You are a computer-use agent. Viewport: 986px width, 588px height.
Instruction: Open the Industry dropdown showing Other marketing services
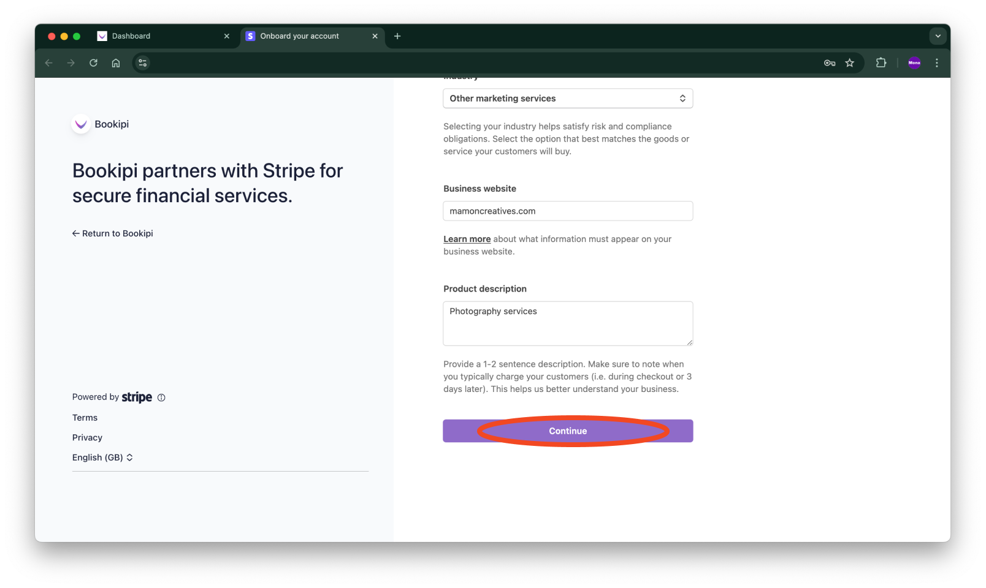pyautogui.click(x=567, y=98)
